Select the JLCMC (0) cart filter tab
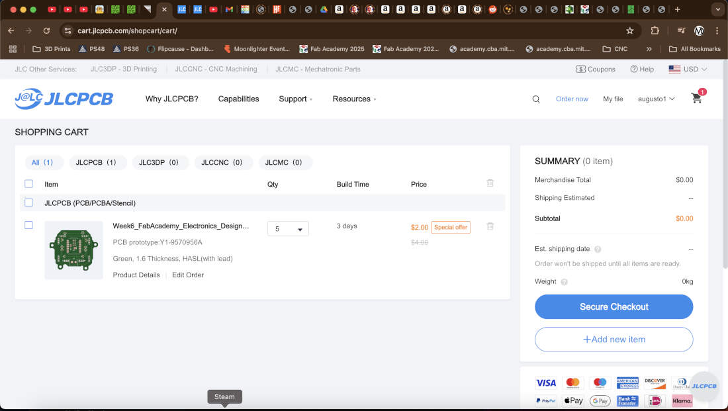The width and height of the screenshot is (728, 411). click(284, 163)
